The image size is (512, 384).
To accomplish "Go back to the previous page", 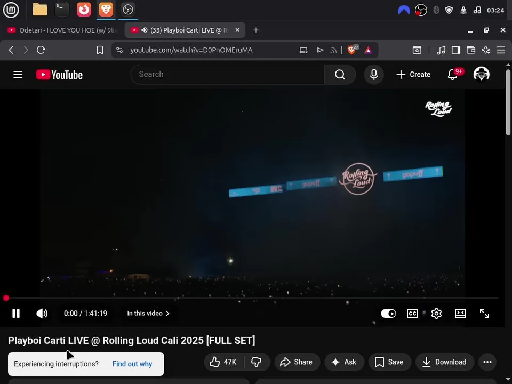I will pos(11,50).
